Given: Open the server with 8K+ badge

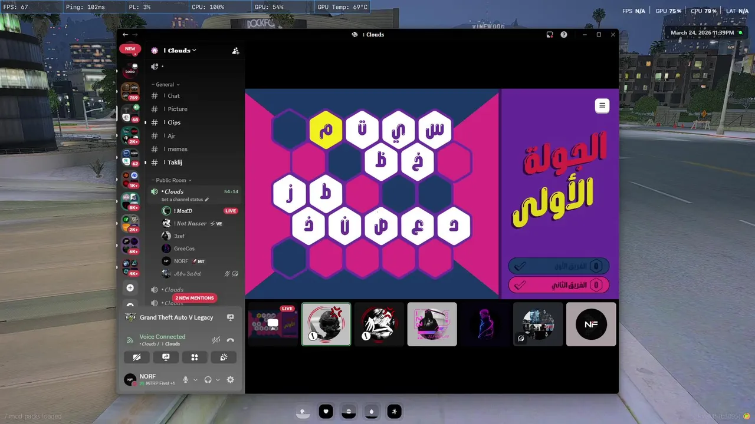Looking at the screenshot, I should click(x=130, y=201).
